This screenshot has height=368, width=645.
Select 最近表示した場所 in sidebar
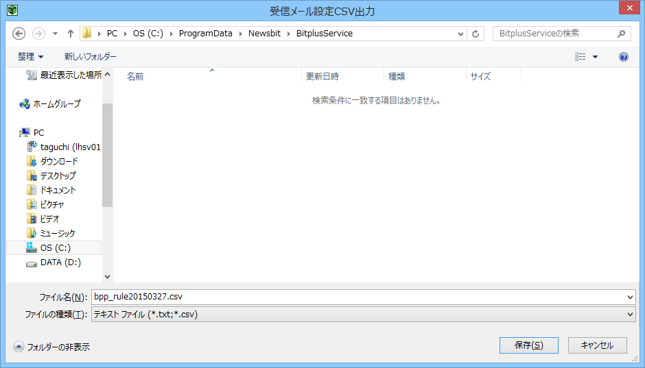click(x=64, y=75)
